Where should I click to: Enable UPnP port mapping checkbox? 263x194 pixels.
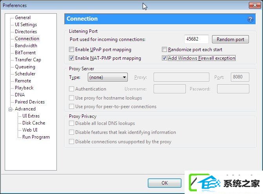click(71, 50)
